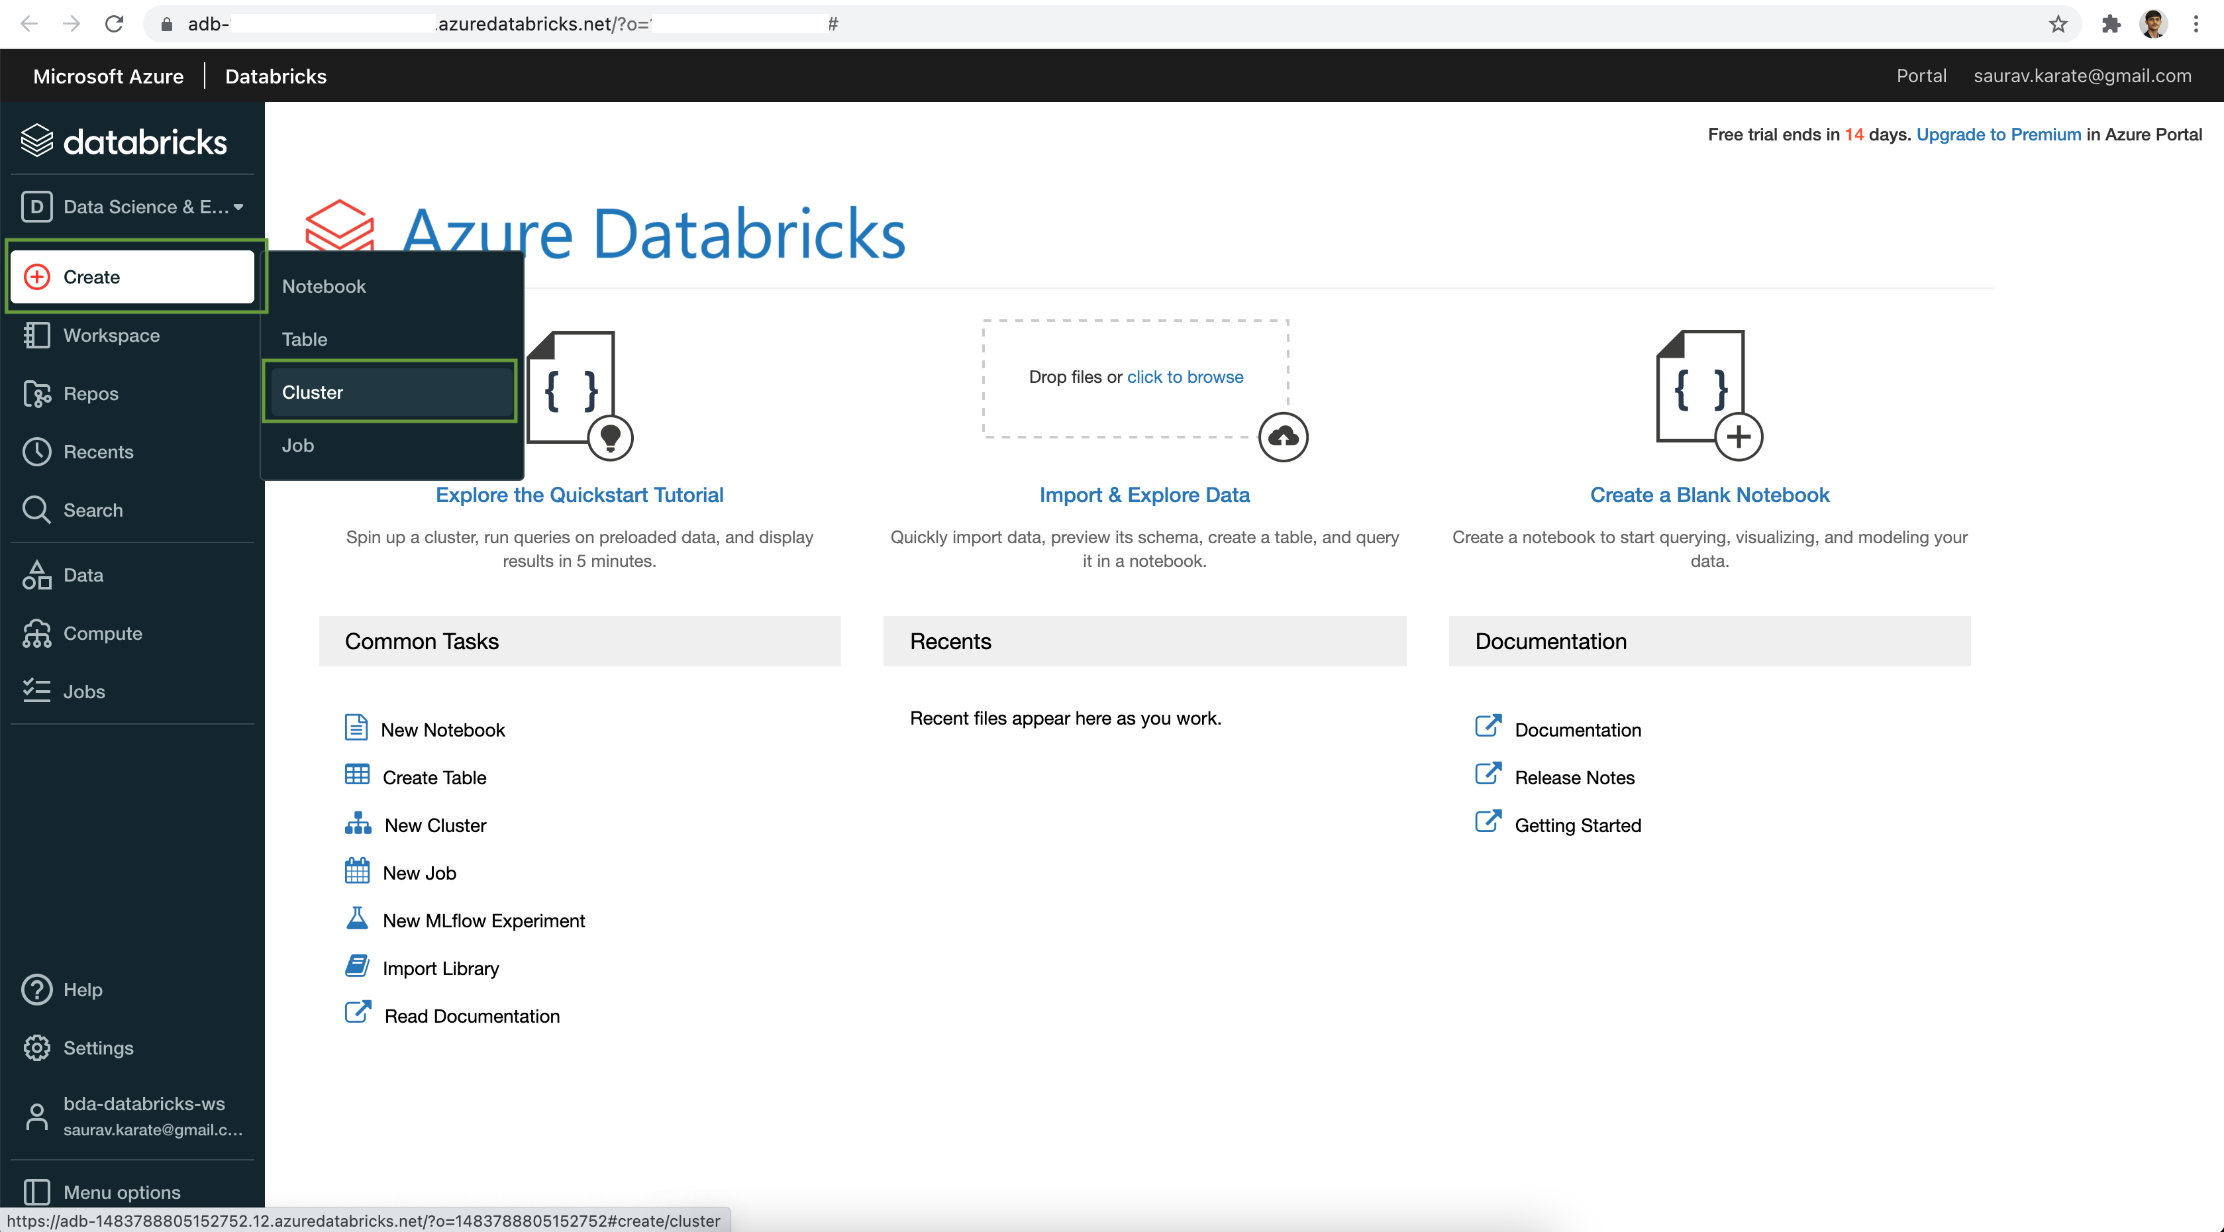Open the Data shapes icon
Screen dimensions: 2224x1232
coord(36,575)
